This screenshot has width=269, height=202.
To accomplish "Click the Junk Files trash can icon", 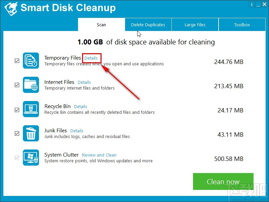I will coord(31,133).
